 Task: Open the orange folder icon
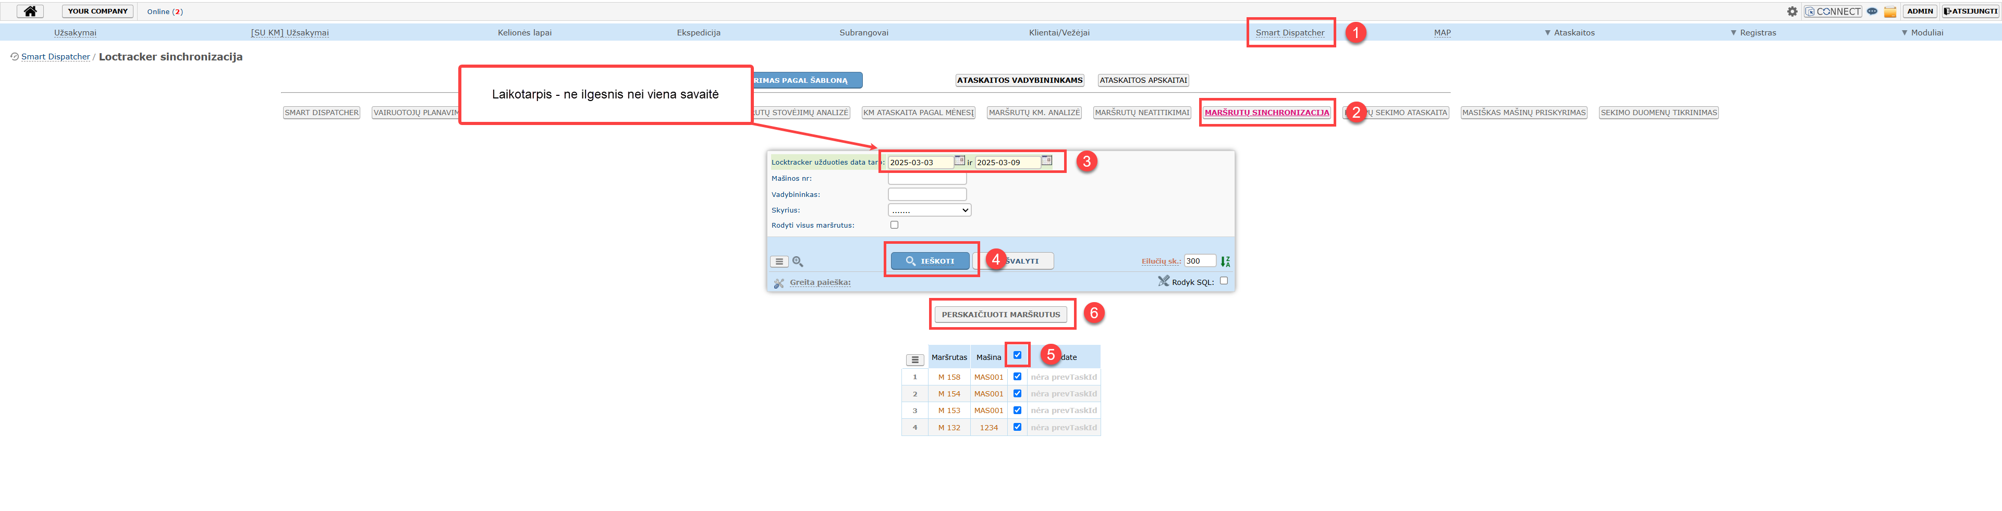coord(1890,11)
